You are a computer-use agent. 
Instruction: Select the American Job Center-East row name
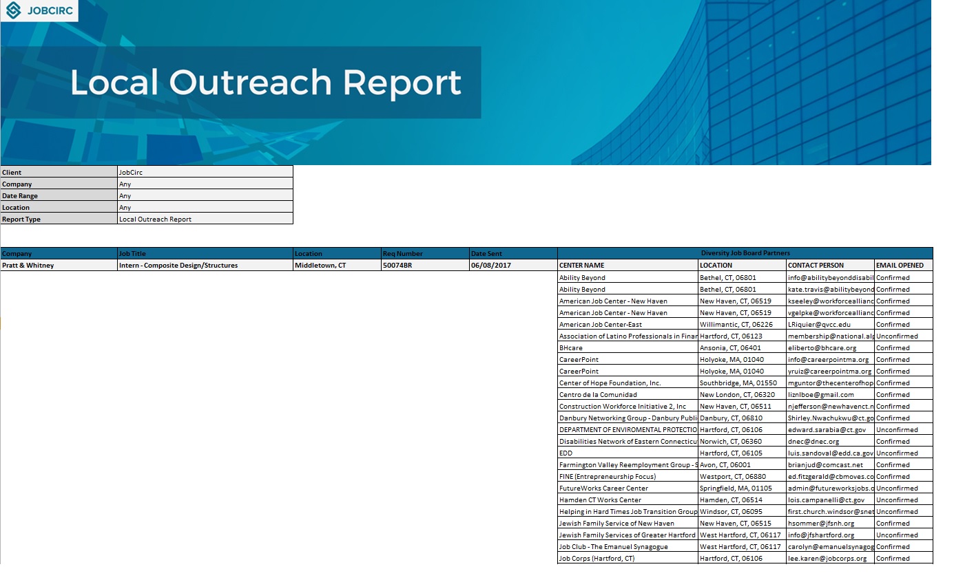pos(628,324)
